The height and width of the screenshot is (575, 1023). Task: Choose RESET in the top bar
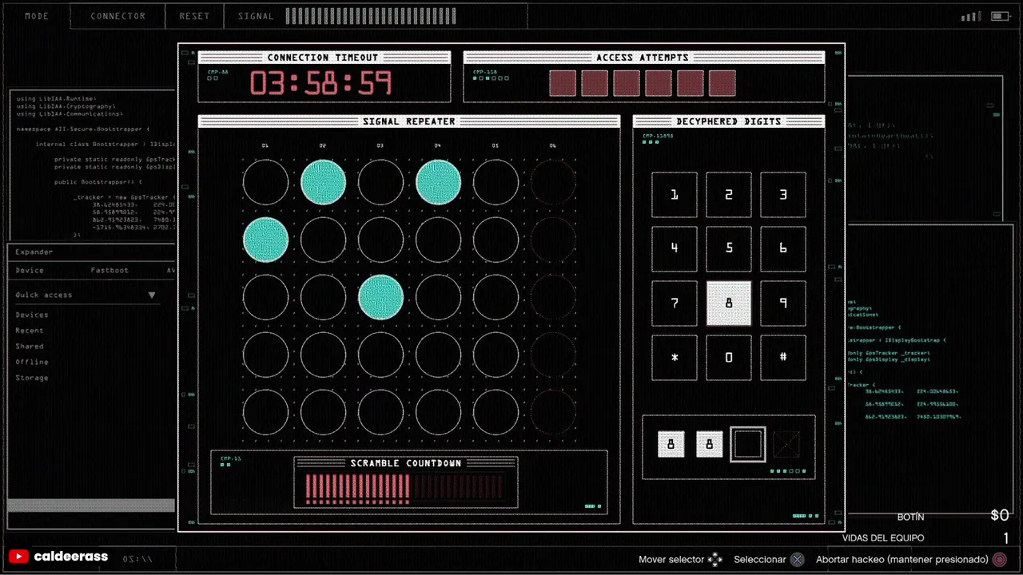pos(194,16)
